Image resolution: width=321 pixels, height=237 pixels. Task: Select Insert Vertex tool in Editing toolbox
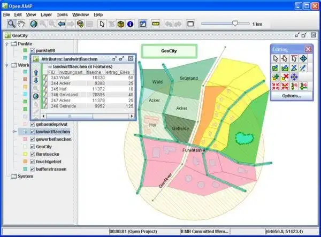[276, 77]
